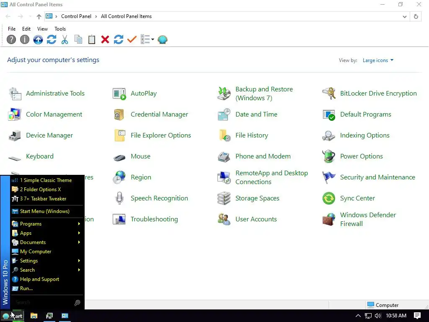The image size is (429, 322).
Task: Click the Copy toolbar icon
Action: (x=78, y=40)
